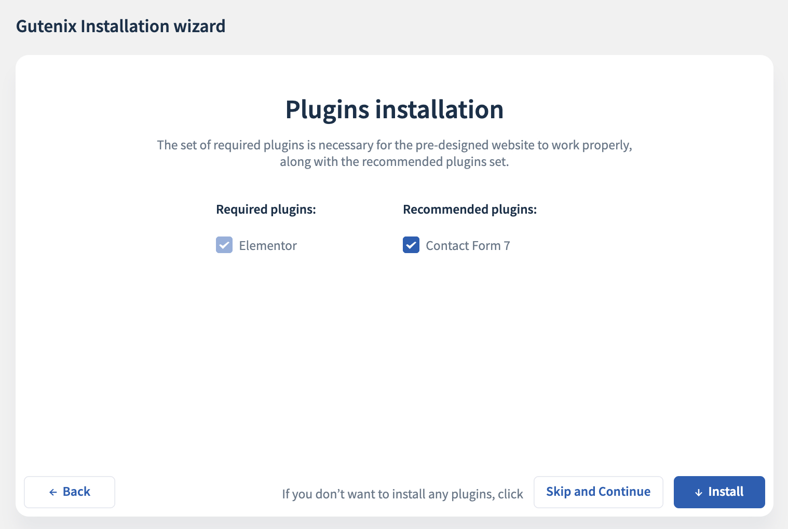Click the empty white area of wizard card

click(394, 363)
